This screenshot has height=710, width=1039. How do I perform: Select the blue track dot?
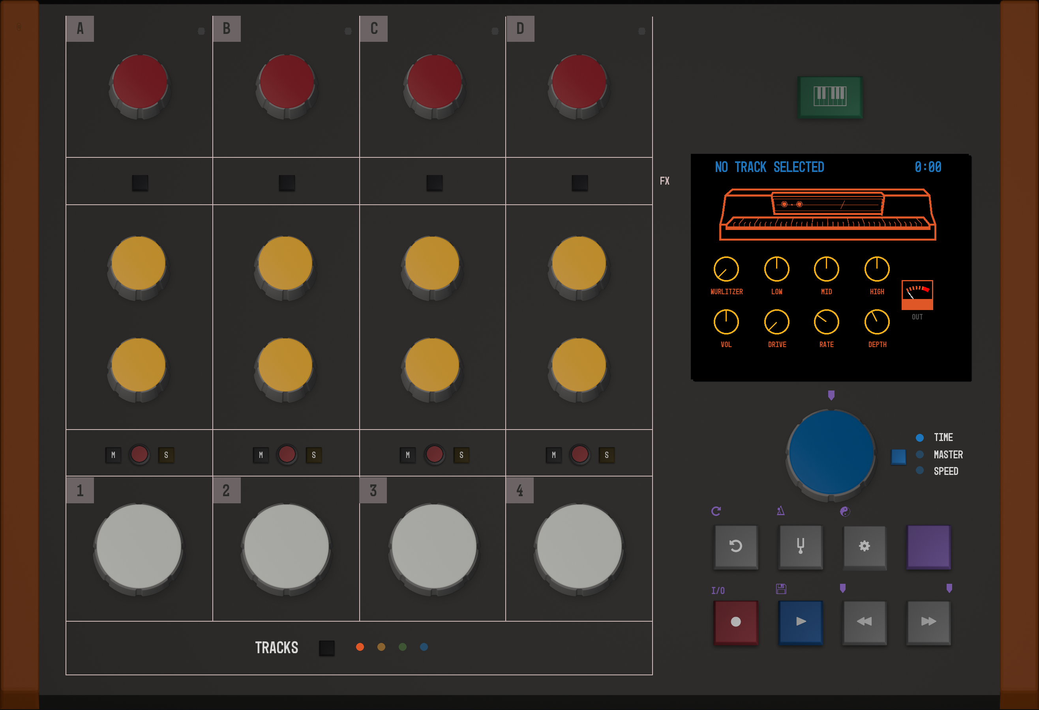pyautogui.click(x=424, y=647)
